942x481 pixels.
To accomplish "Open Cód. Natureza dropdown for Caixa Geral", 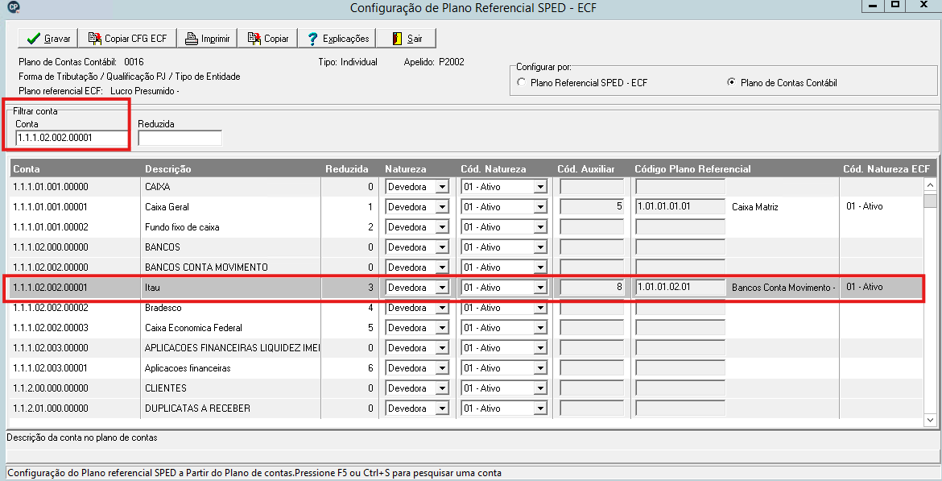I will (x=540, y=207).
